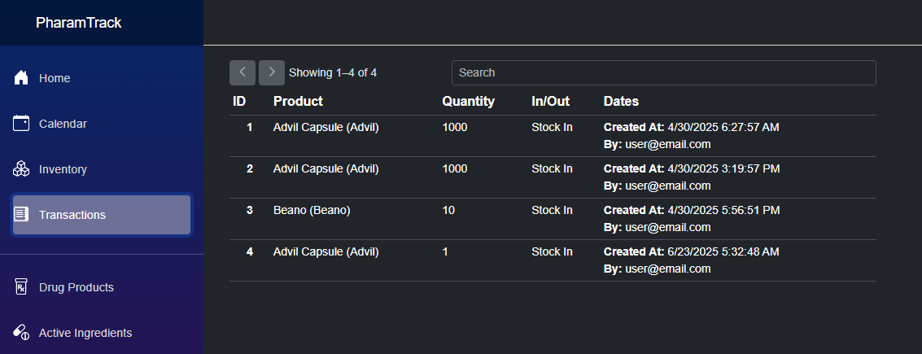This screenshot has width=922, height=354.
Task: Go to previous page with left chevron
Action: (243, 72)
